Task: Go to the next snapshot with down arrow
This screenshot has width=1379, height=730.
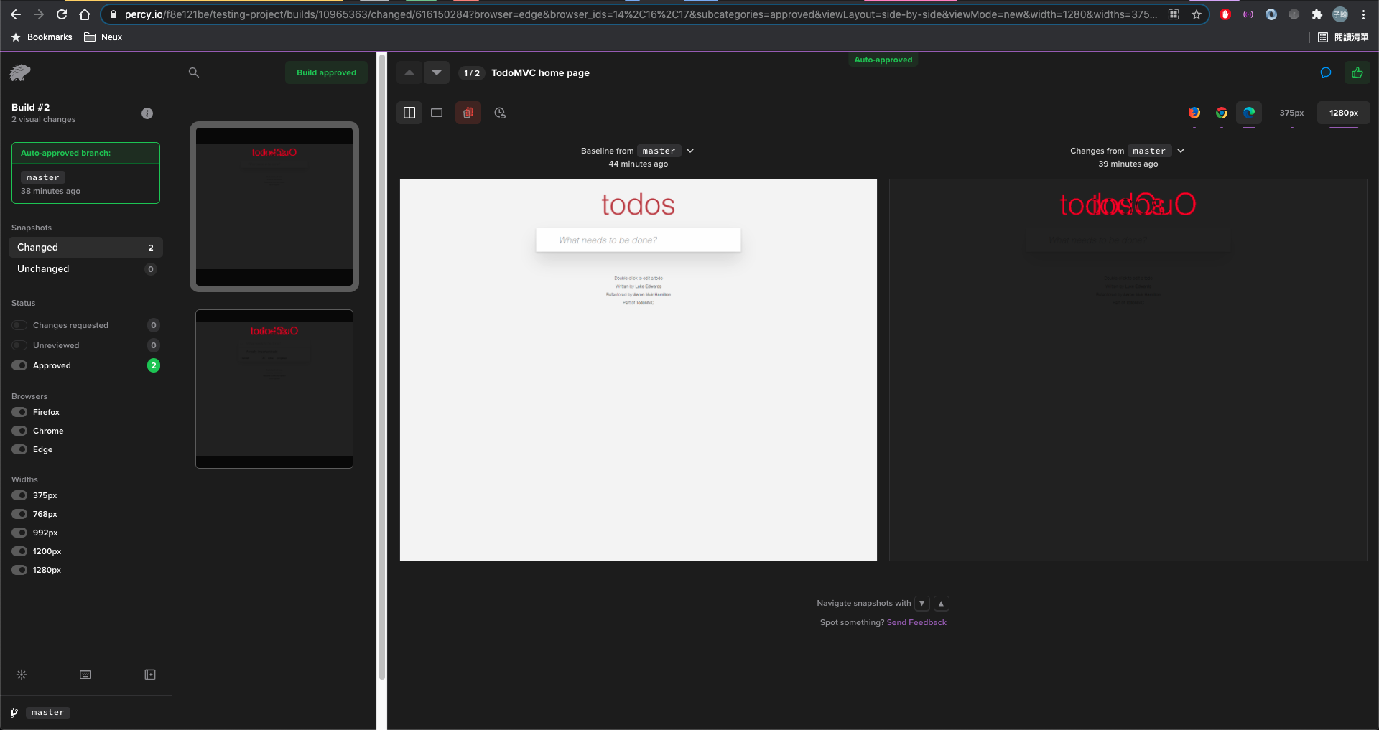Action: click(x=437, y=72)
